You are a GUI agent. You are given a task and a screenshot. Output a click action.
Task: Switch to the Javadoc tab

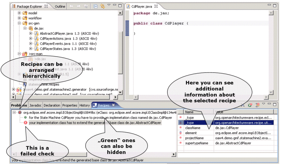click(x=34, y=105)
